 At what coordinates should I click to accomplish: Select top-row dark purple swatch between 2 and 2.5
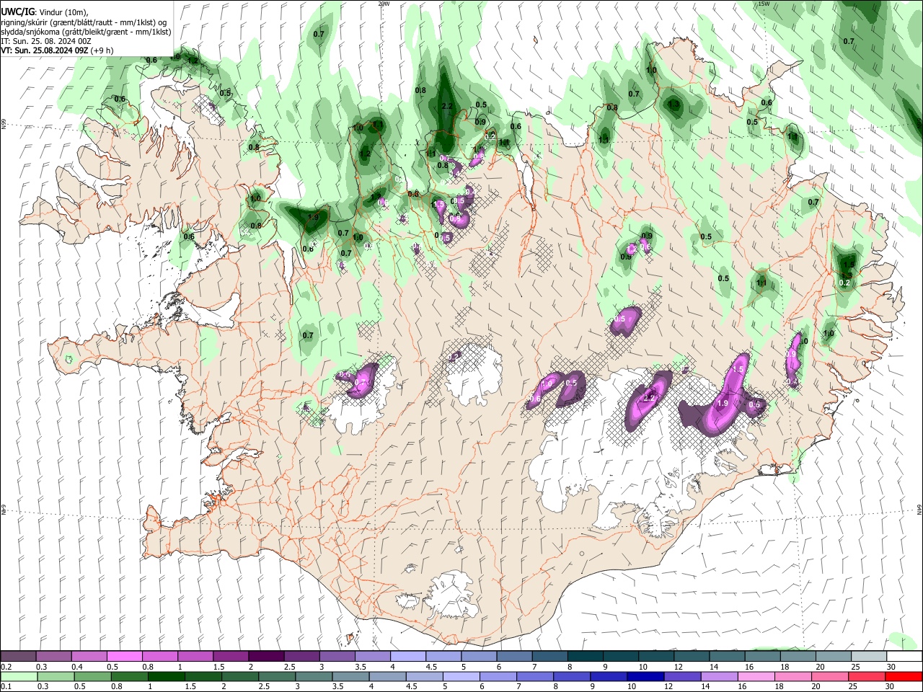pos(265,657)
